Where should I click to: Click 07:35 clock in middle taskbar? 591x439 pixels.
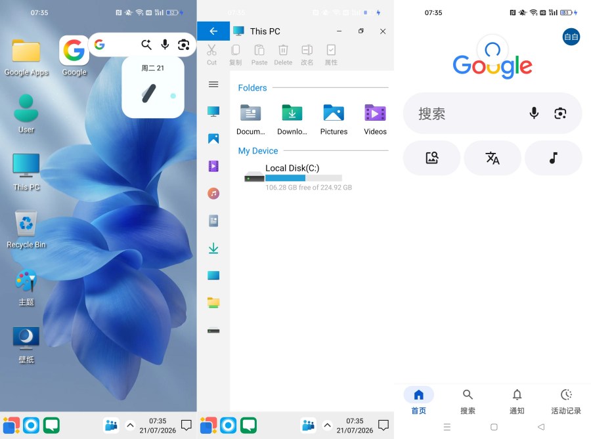click(355, 421)
